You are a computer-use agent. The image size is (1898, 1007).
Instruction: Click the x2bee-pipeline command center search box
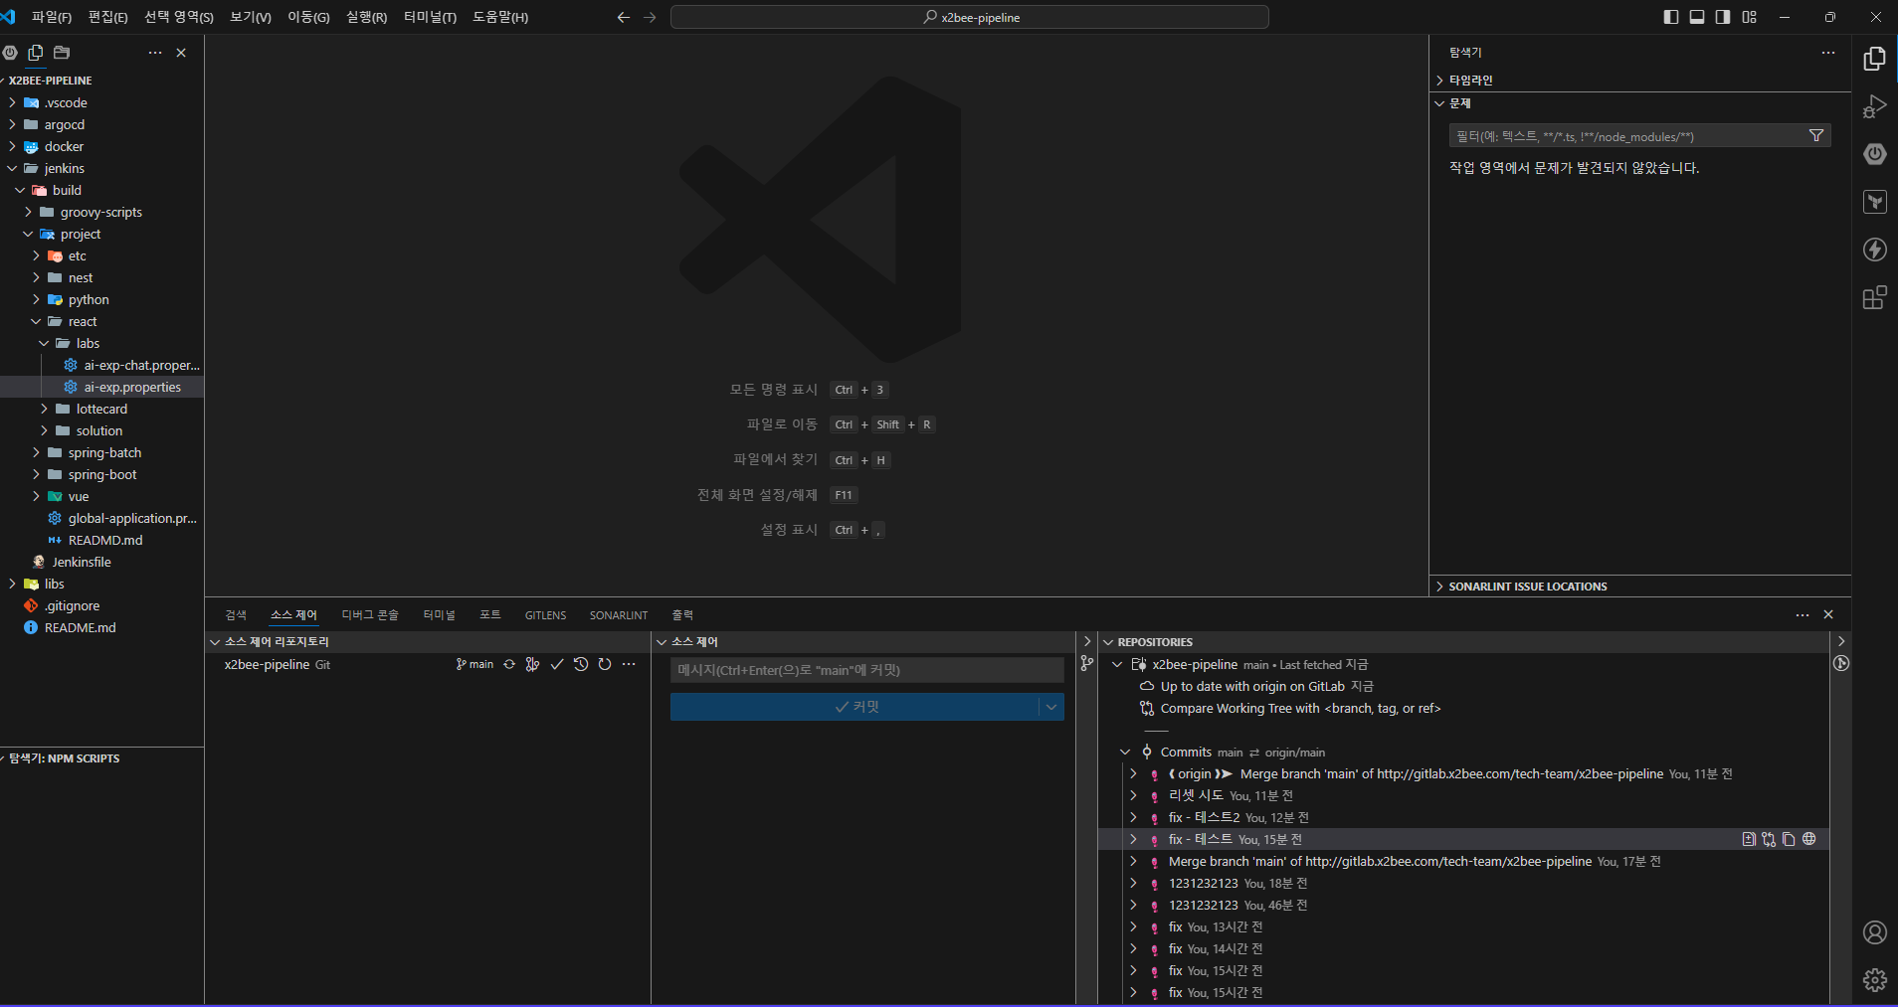coord(970,17)
